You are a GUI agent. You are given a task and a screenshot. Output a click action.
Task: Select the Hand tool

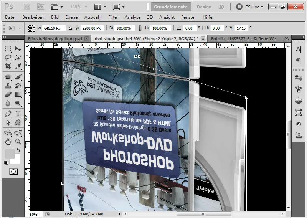pos(8,141)
